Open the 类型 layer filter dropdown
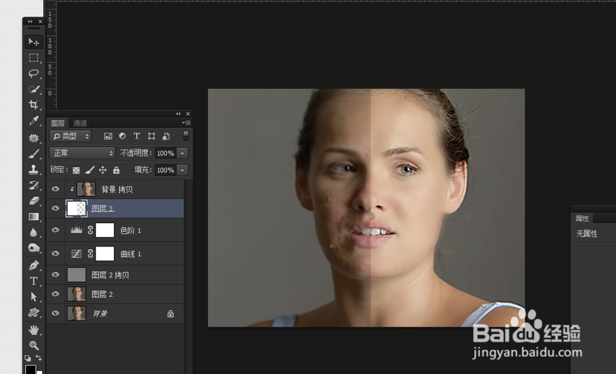Screen dimensions: 616x374 [x=70, y=136]
